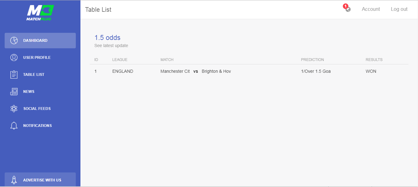This screenshot has height=187, width=418.
Task: Select the Dashboard pie chart icon
Action: pos(14,41)
